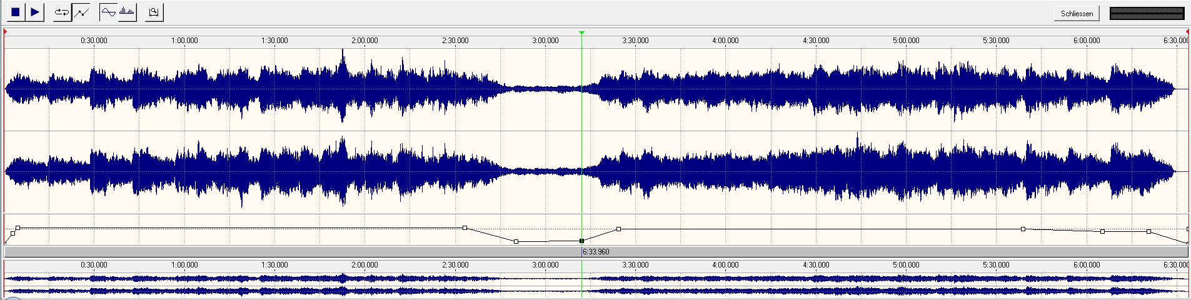
Task: Switch to sine waveform display
Action: 109,12
